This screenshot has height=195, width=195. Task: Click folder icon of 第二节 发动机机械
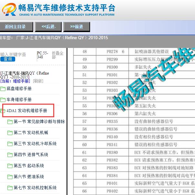(10, 132)
